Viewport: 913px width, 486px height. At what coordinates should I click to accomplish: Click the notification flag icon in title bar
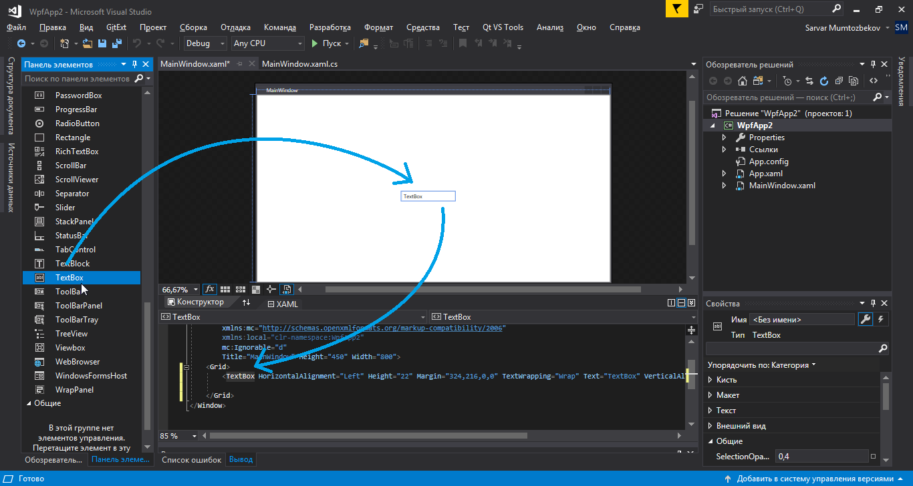[676, 9]
